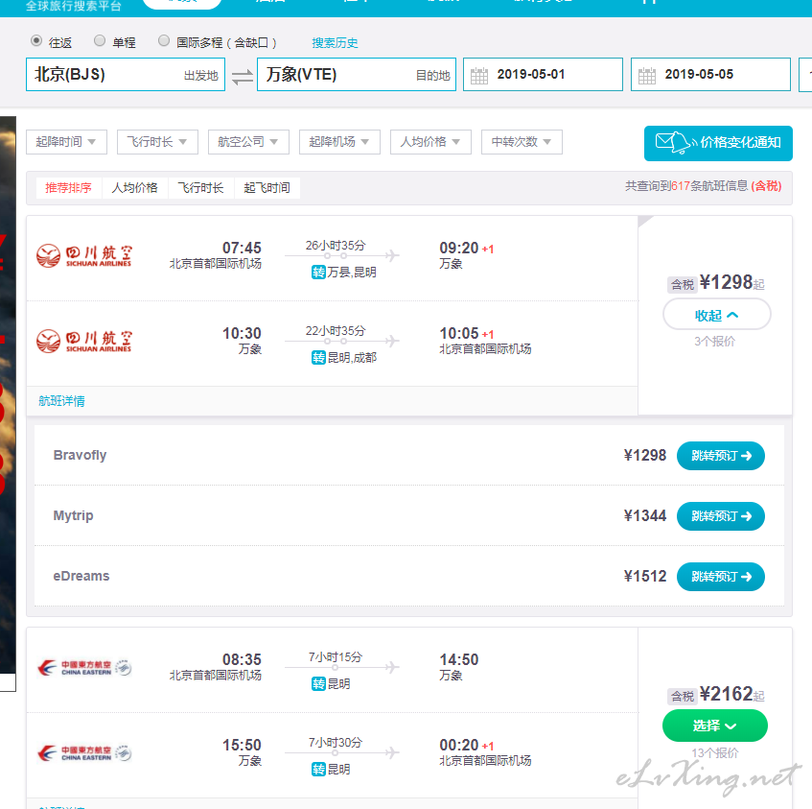Viewport: 812px width, 809px height.
Task: Click the 2019-05-01 departure date field
Action: 543,75
